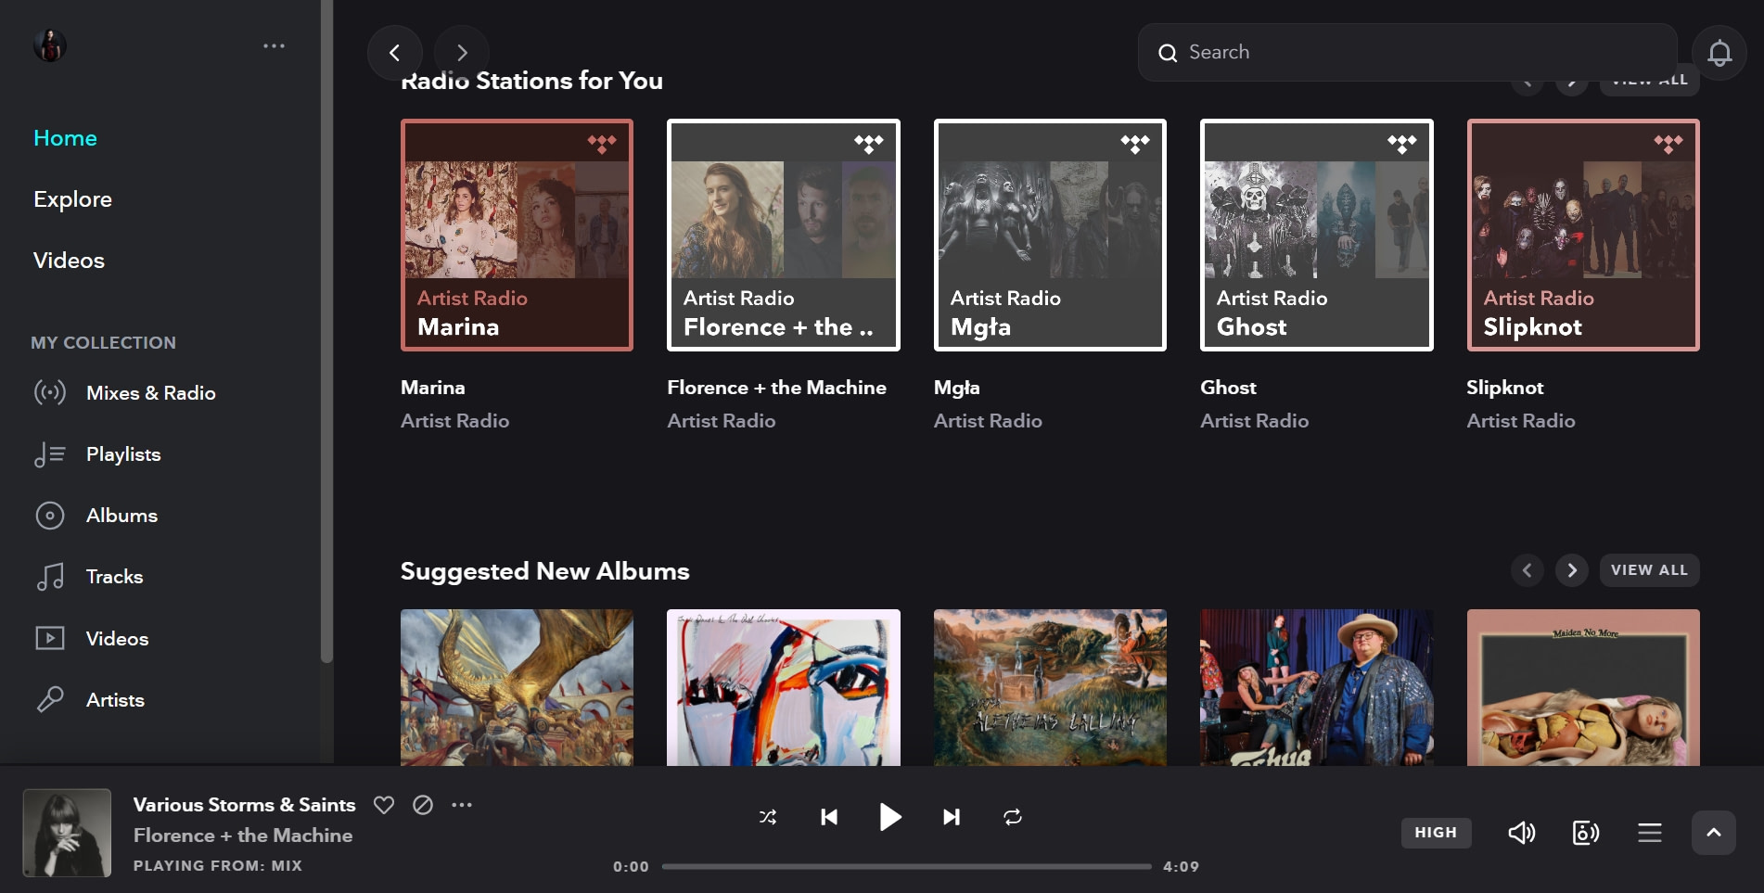1764x893 pixels.
Task: Show next Suggested New Albums
Action: tap(1572, 570)
